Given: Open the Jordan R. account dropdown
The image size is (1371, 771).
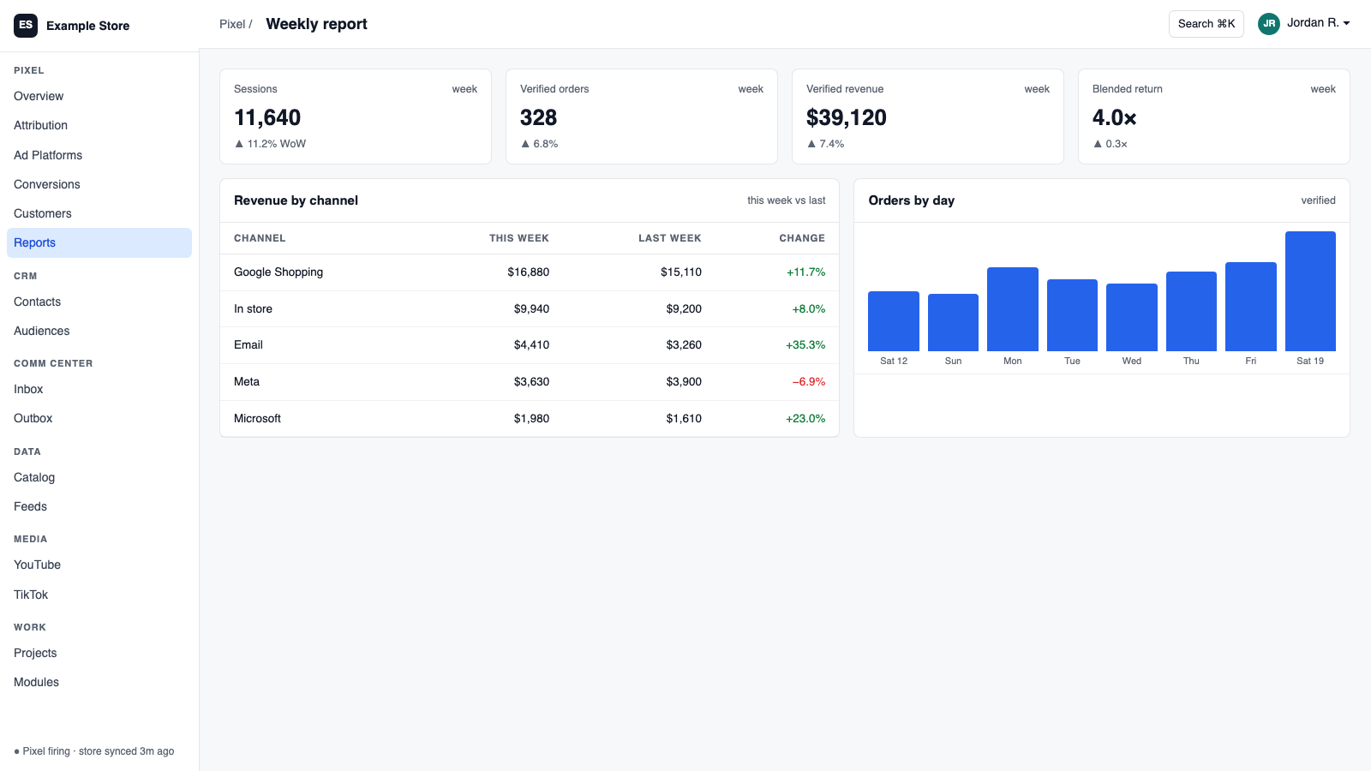Looking at the screenshot, I should [1304, 23].
